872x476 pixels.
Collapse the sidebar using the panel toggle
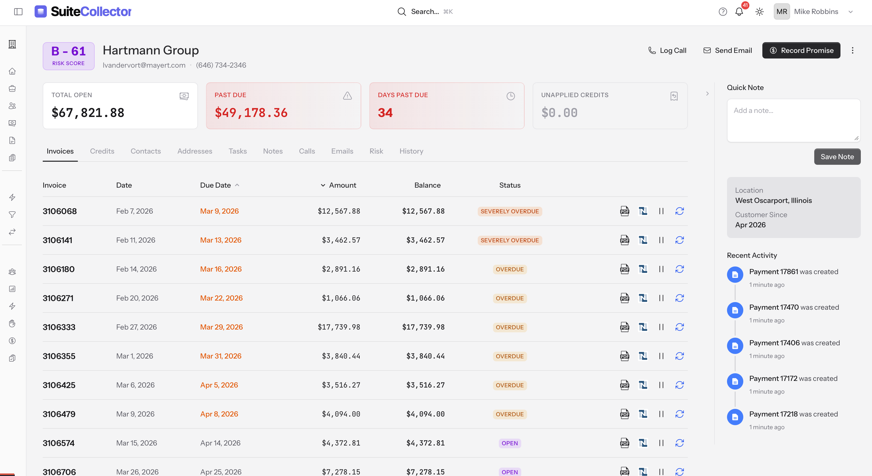click(x=18, y=11)
